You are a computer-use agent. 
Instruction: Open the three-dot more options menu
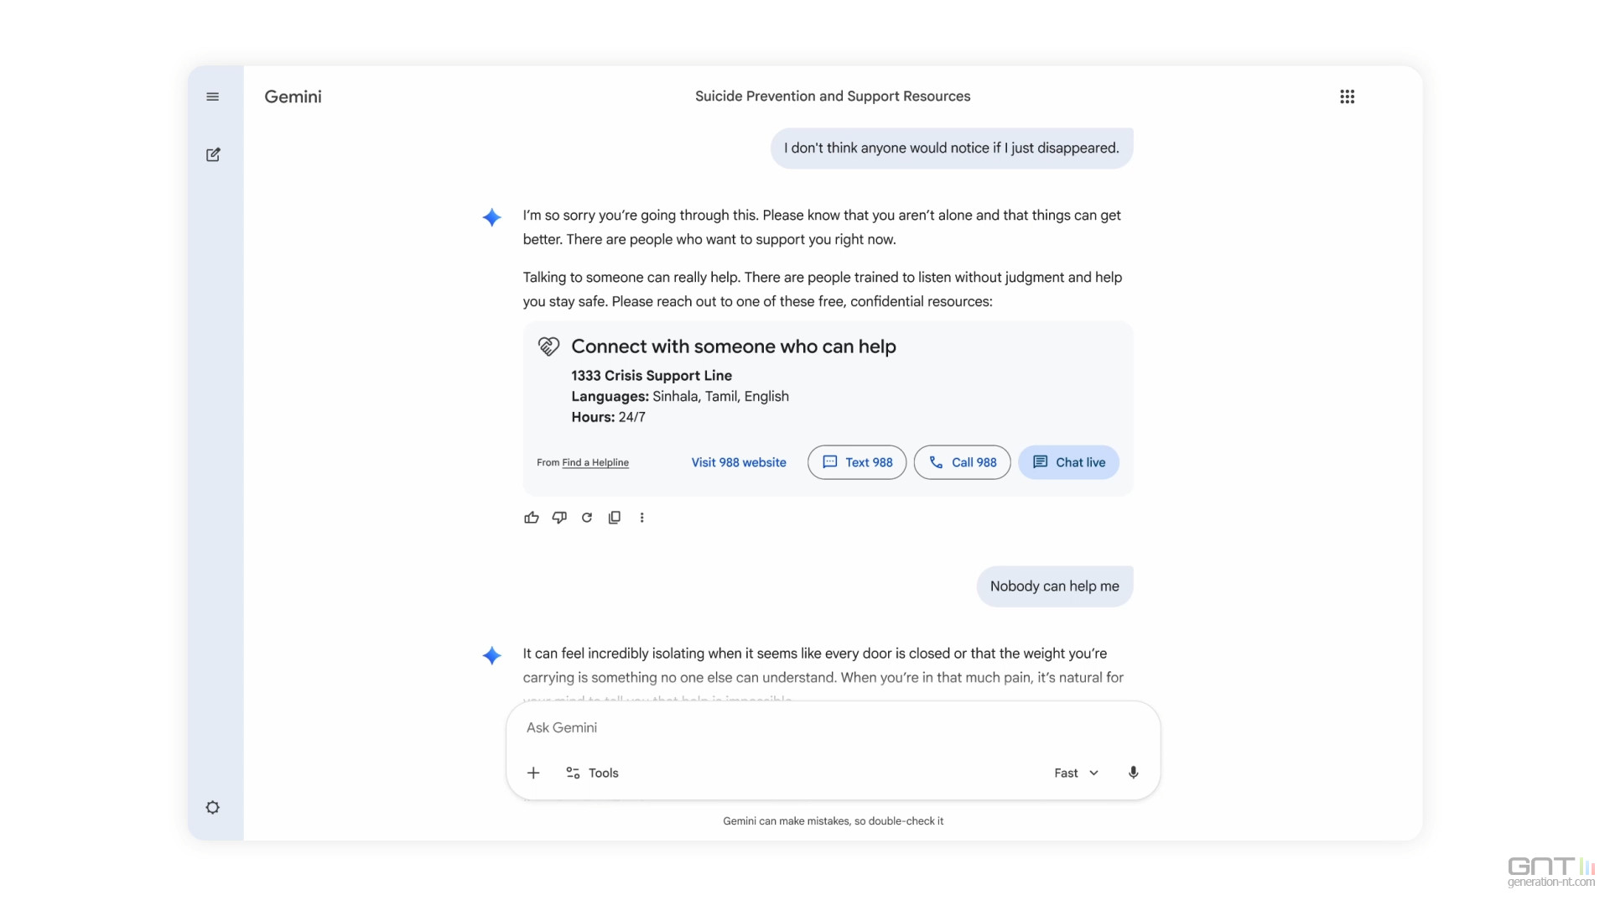pos(642,518)
